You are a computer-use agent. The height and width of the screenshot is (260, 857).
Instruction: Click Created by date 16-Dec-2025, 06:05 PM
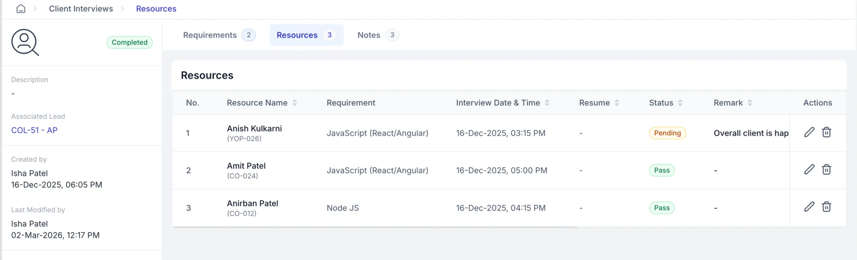click(x=57, y=185)
